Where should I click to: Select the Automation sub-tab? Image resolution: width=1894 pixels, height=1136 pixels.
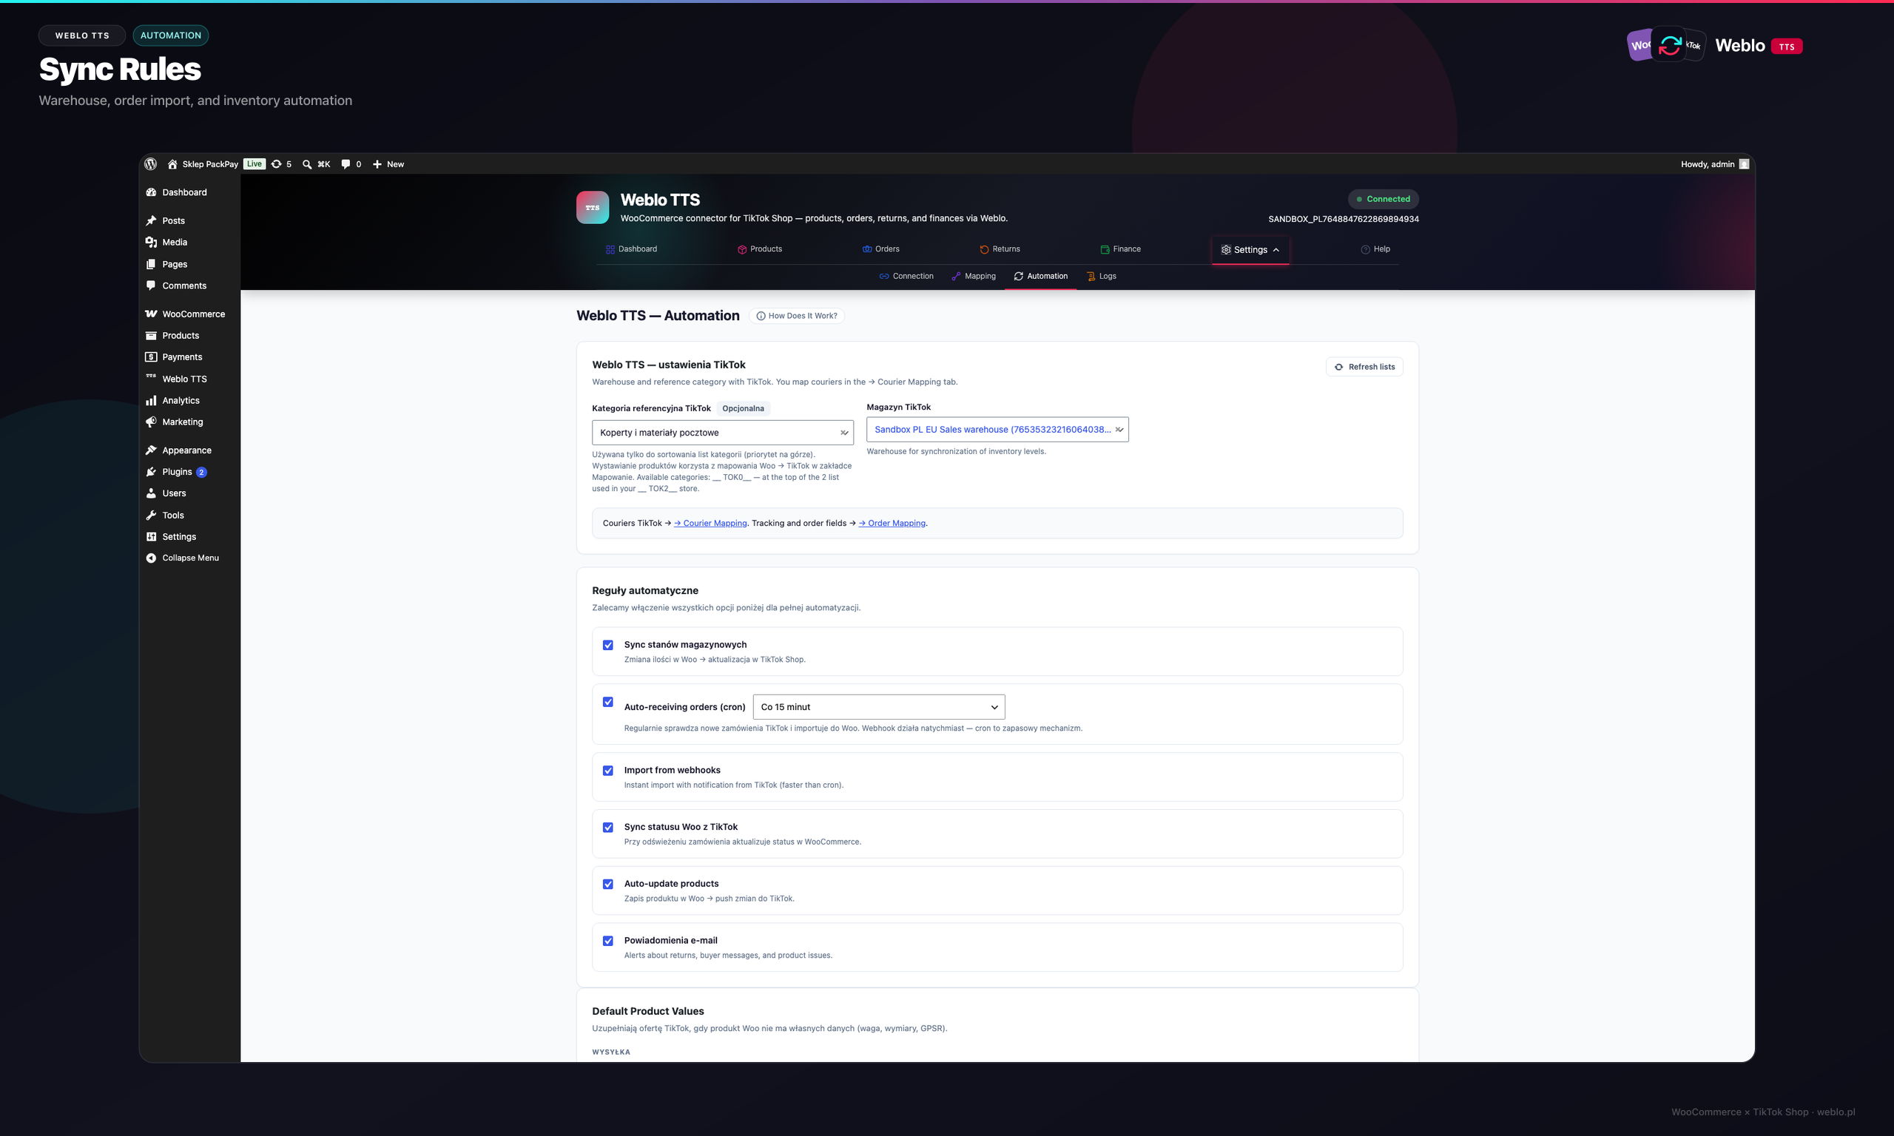1041,277
